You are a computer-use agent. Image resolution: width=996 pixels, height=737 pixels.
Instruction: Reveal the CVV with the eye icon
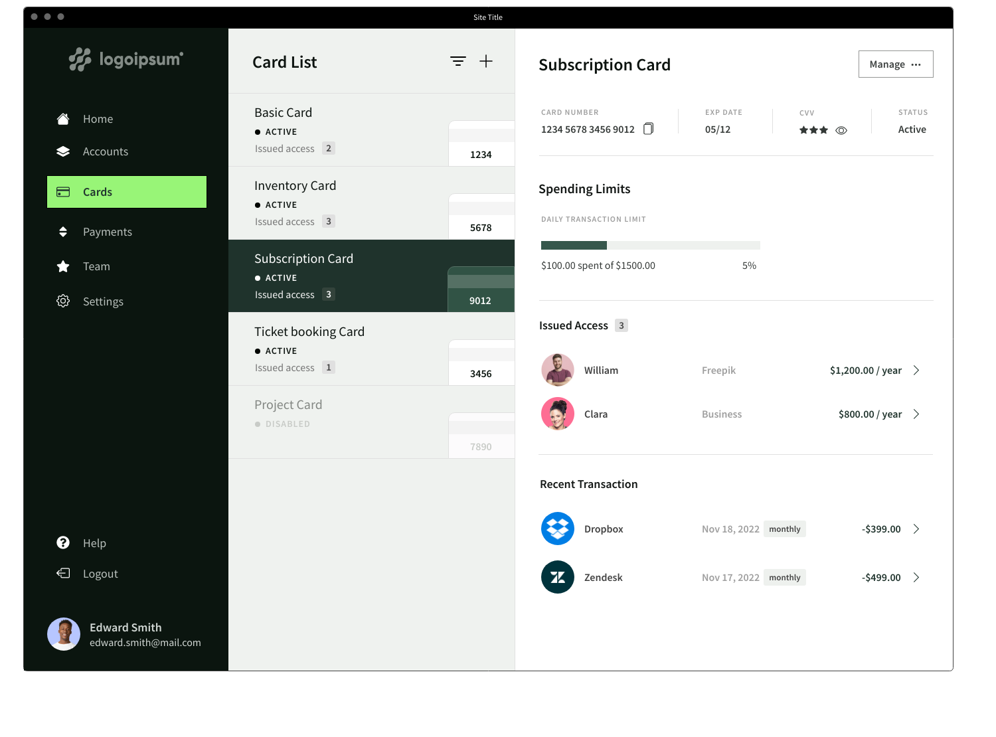841,130
